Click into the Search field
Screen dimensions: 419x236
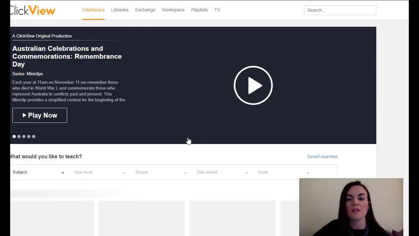pyautogui.click(x=340, y=10)
